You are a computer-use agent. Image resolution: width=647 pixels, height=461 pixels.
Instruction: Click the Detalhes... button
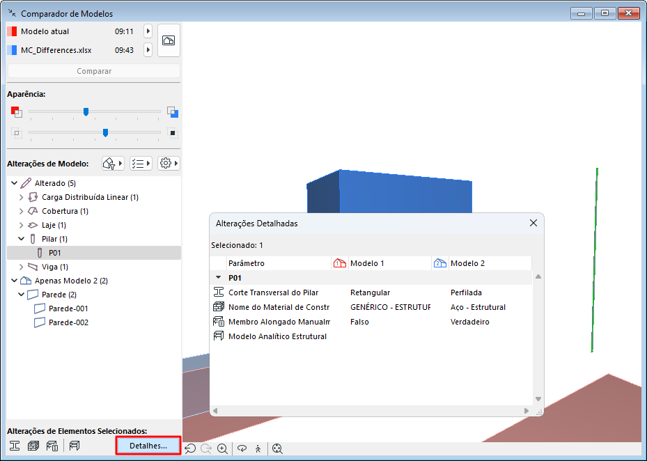(x=148, y=446)
